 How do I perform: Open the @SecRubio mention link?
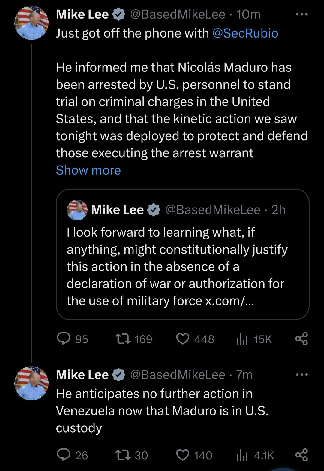coord(245,33)
